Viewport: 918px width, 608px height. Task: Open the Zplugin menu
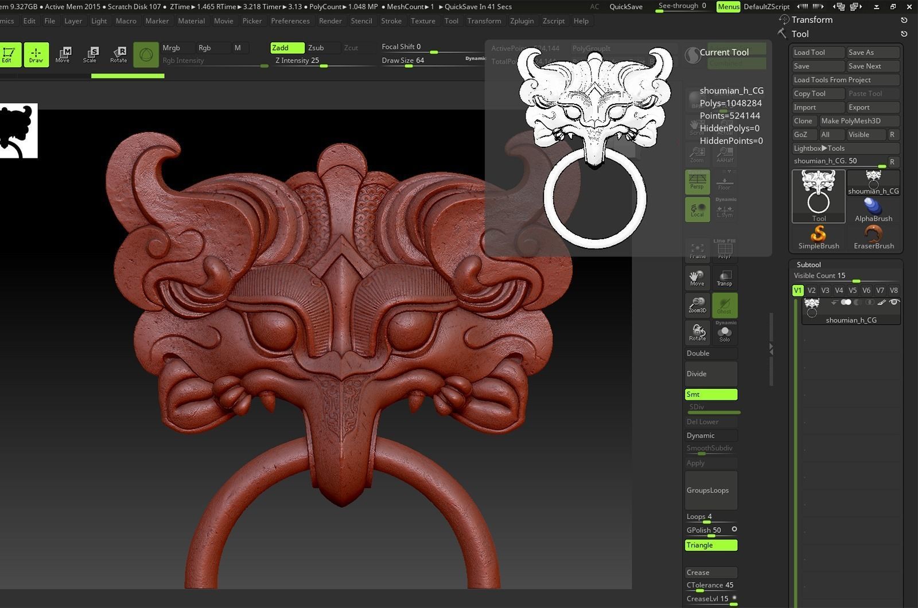tap(522, 21)
